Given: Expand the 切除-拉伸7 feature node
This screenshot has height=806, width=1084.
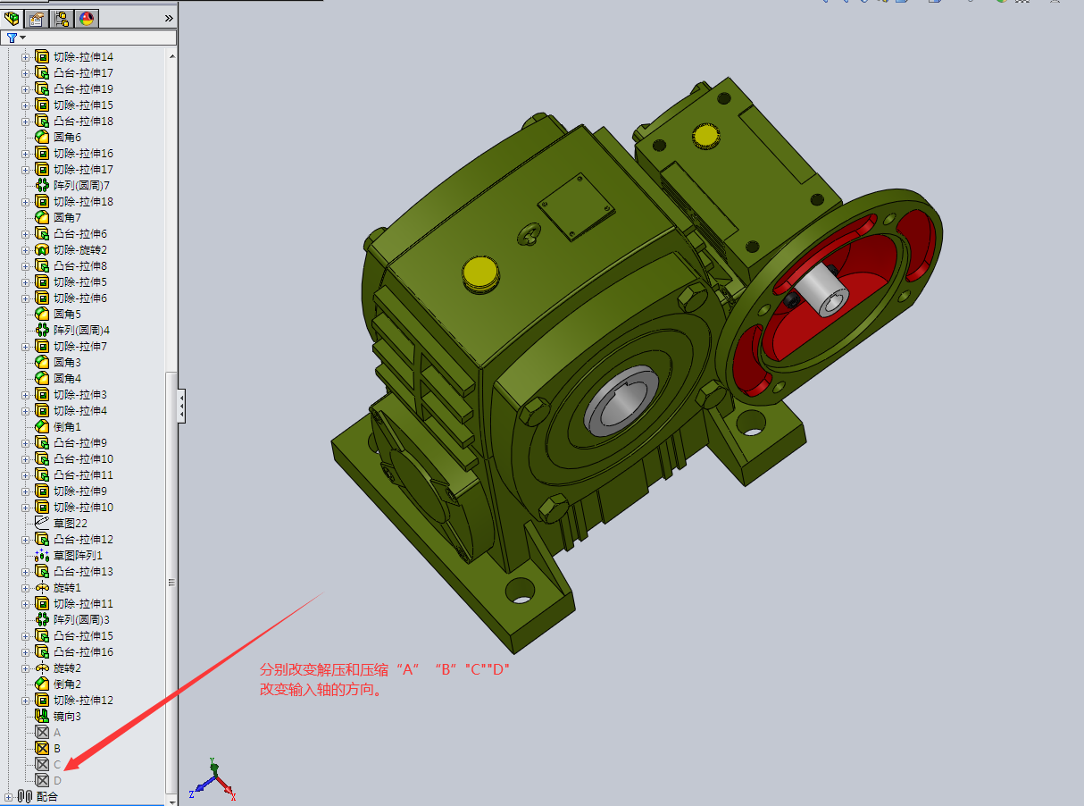Looking at the screenshot, I should [25, 347].
